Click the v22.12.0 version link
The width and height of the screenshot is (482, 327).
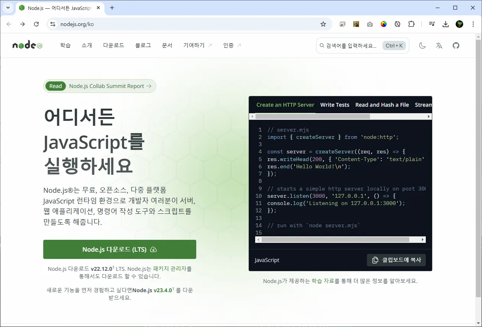[102, 269]
